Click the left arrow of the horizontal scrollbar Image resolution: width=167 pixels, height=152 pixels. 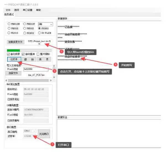pos(6,80)
